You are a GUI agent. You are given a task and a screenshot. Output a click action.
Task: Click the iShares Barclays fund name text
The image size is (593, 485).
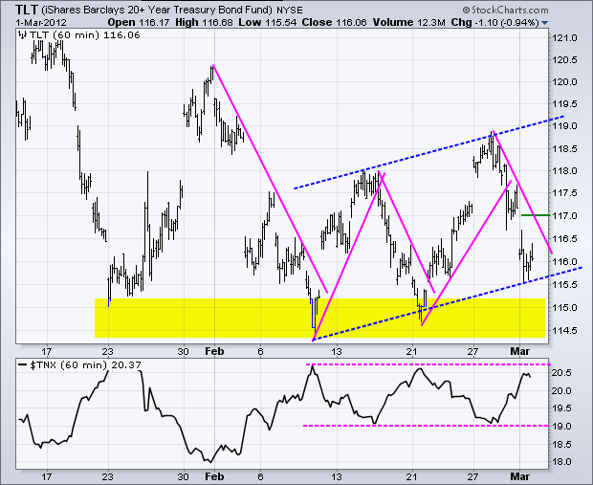(x=156, y=10)
